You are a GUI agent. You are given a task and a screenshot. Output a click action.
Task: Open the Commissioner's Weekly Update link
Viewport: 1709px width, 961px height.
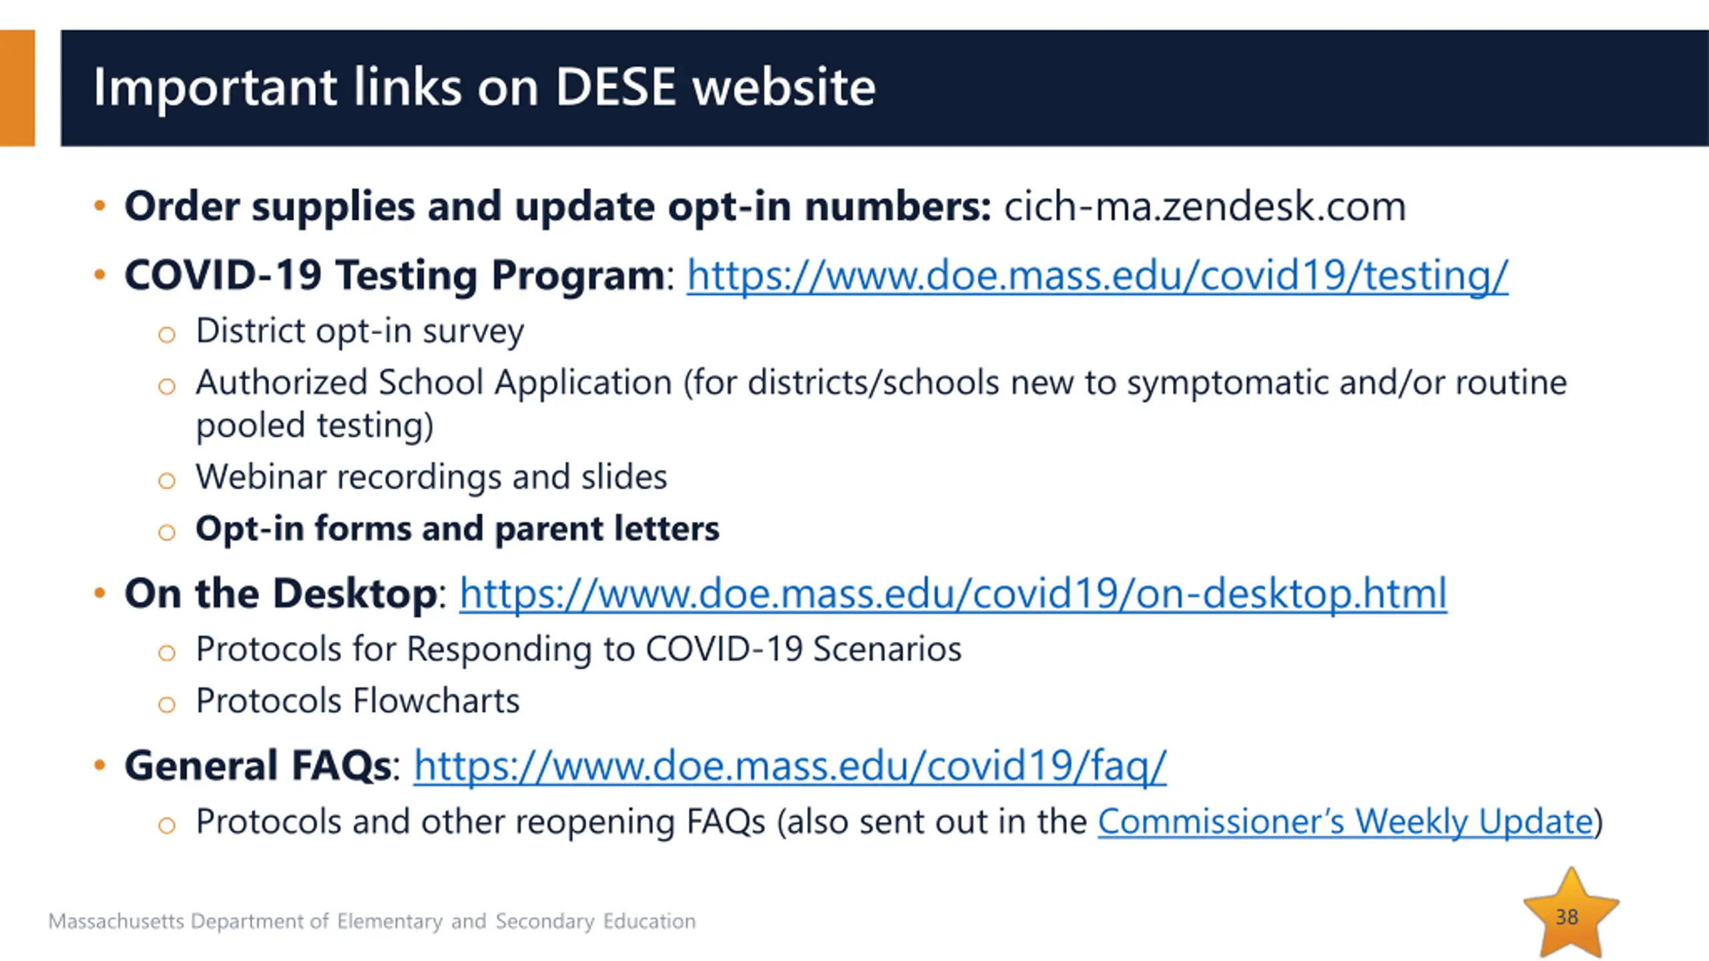pyautogui.click(x=1346, y=822)
